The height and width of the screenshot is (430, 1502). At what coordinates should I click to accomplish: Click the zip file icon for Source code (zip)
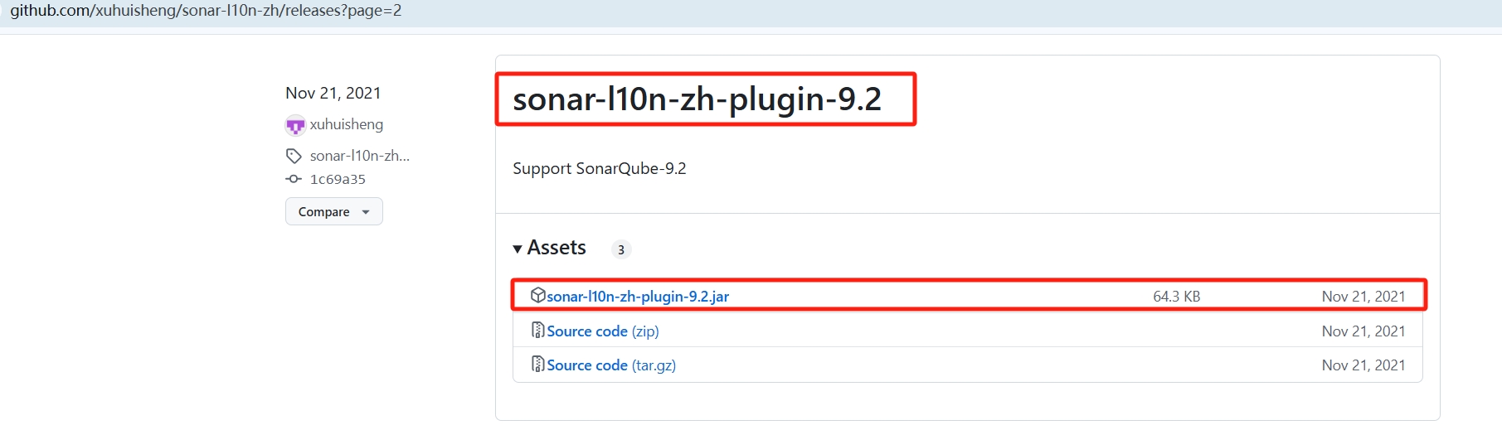[x=538, y=330]
